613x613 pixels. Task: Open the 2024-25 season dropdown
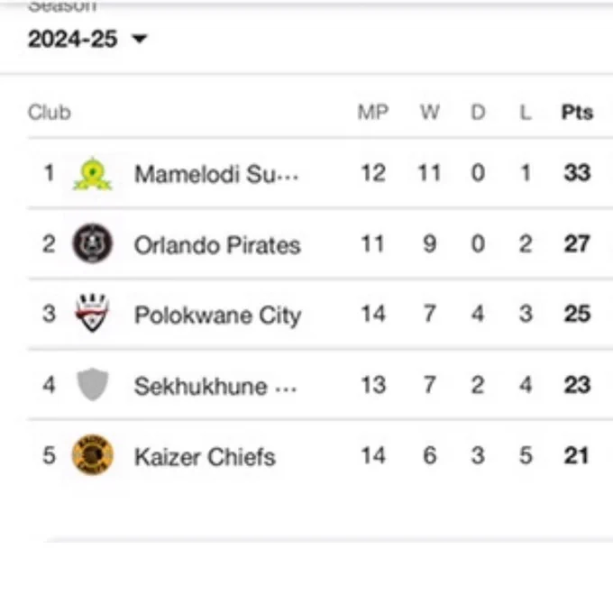87,40
